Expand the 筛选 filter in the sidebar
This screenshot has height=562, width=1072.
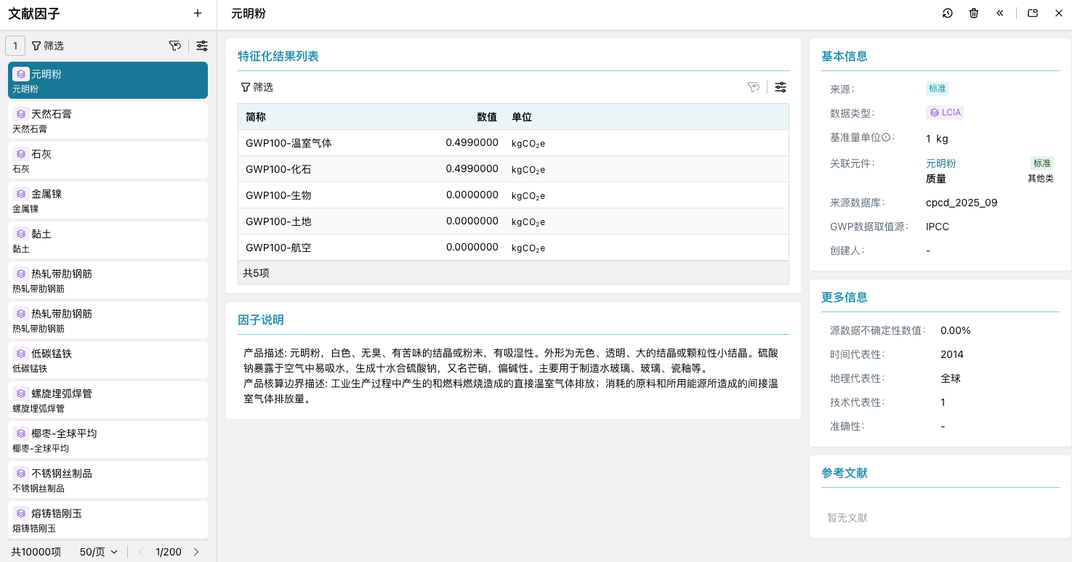click(x=48, y=45)
